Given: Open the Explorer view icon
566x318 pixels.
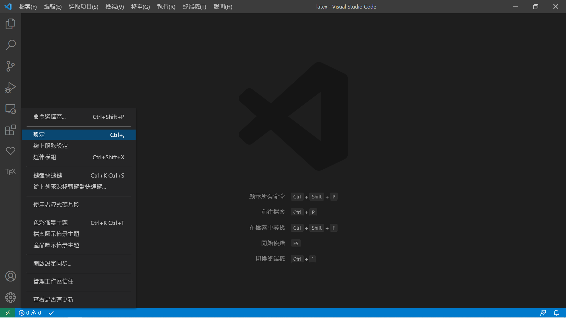Looking at the screenshot, I should coord(10,24).
